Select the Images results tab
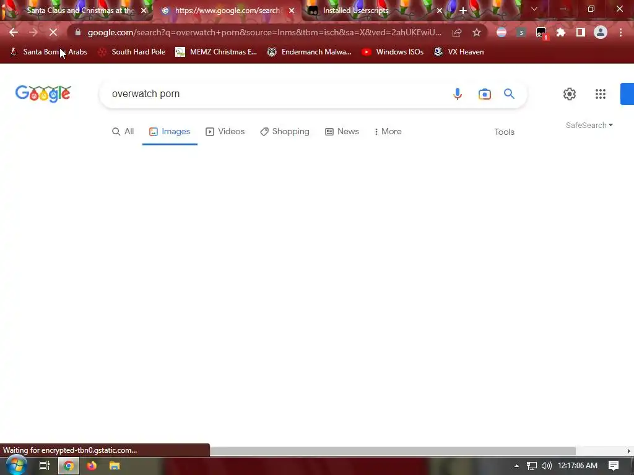The height and width of the screenshot is (475, 634). pyautogui.click(x=170, y=131)
